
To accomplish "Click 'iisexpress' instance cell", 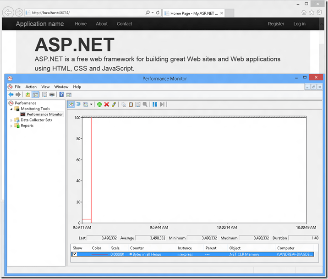I will click(x=185, y=254).
